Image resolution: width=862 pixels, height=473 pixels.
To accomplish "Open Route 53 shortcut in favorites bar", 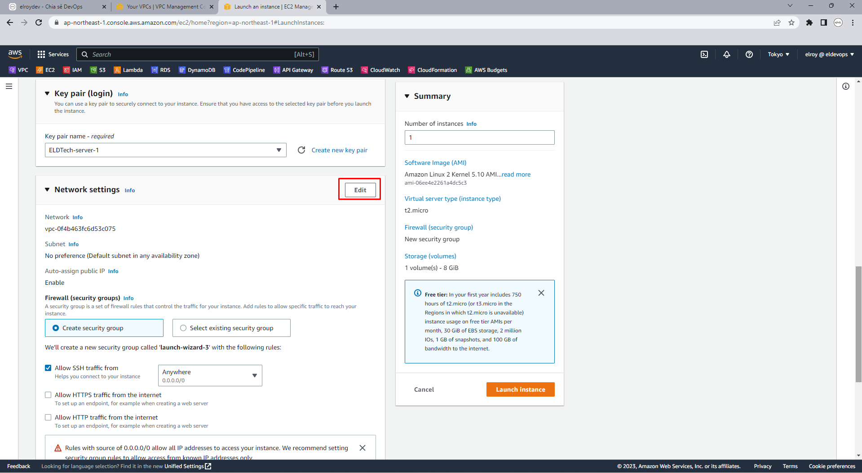I will click(x=337, y=70).
